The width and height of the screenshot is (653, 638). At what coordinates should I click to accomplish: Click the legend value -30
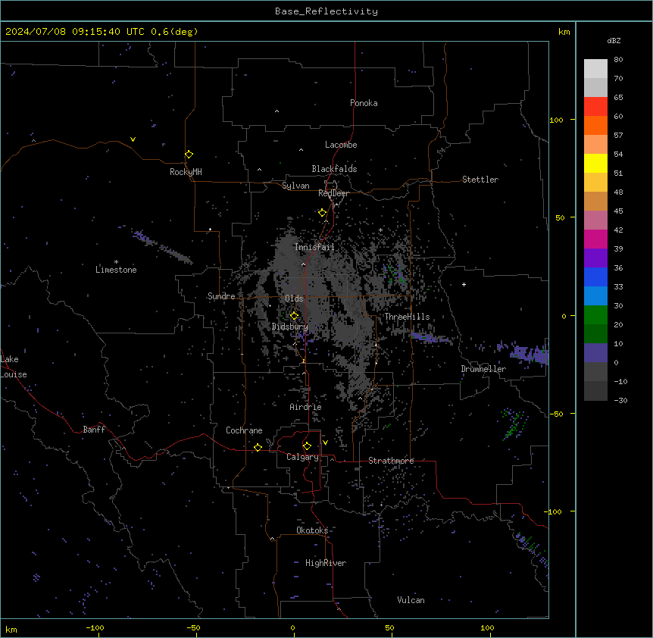point(620,400)
